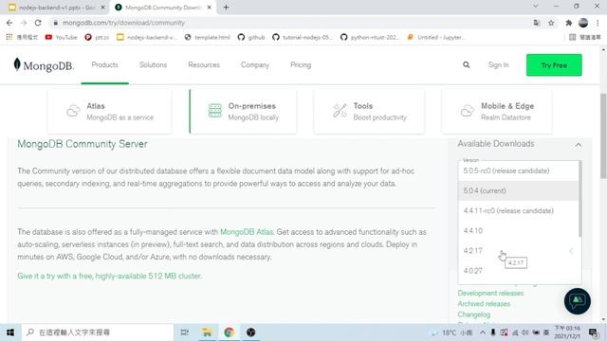Viewport: 607px width, 341px height.
Task: Close the nodejs-backend-v1.pptx tab
Action: coord(102,8)
